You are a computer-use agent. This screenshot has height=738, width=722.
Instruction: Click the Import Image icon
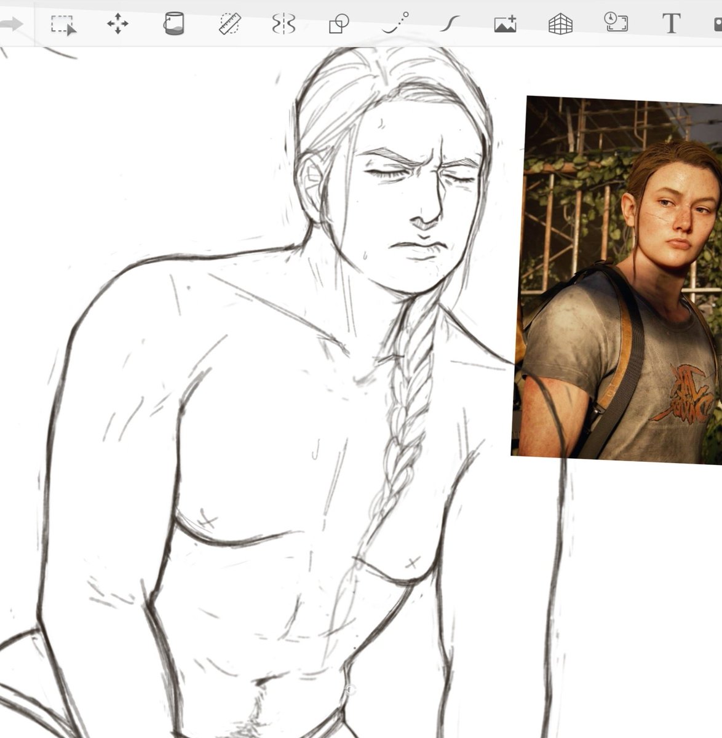pyautogui.click(x=505, y=25)
